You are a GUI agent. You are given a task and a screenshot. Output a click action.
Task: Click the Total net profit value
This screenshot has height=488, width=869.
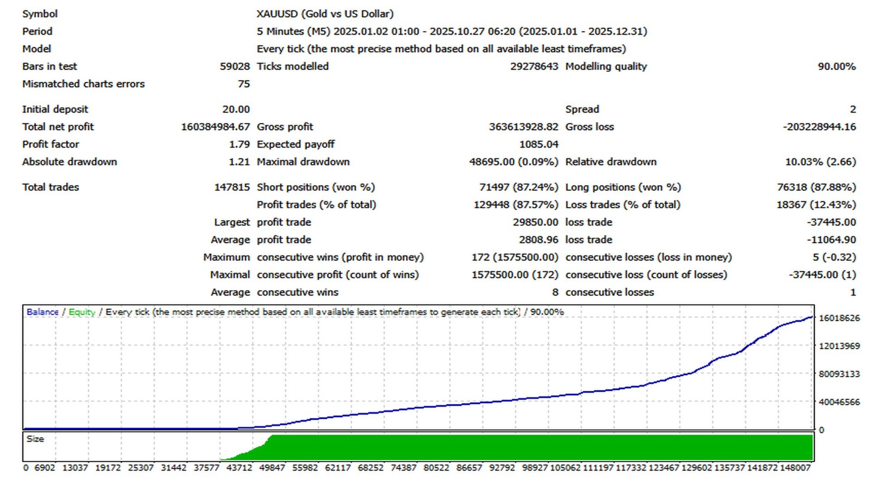[x=215, y=127]
